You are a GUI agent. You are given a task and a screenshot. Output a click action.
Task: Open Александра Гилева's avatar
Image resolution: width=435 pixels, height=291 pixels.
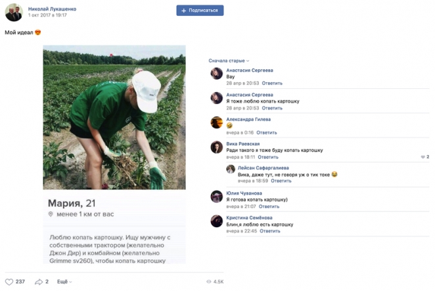click(x=216, y=122)
